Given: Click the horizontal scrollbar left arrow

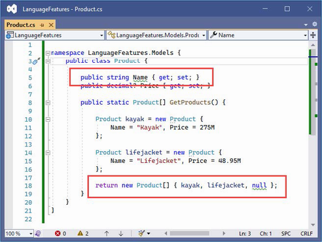Looking at the screenshot, I should click(x=166, y=233).
